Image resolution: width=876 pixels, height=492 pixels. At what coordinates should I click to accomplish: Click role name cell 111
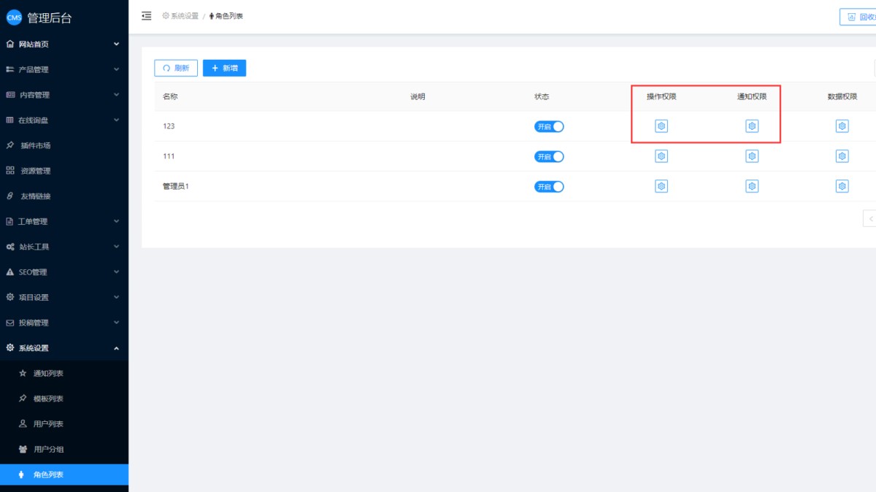pyautogui.click(x=169, y=156)
